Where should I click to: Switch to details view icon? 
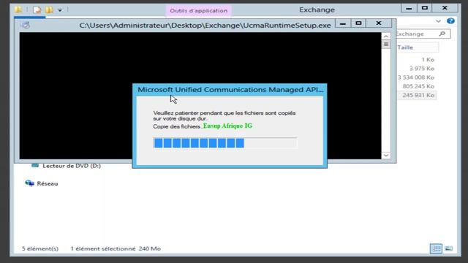[x=436, y=248]
